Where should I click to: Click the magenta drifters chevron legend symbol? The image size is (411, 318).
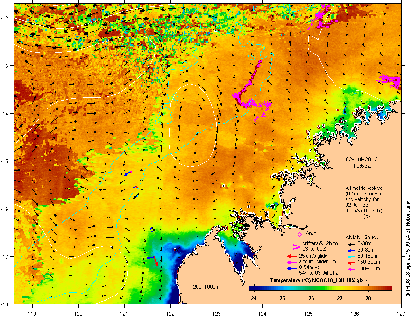pyautogui.click(x=296, y=246)
